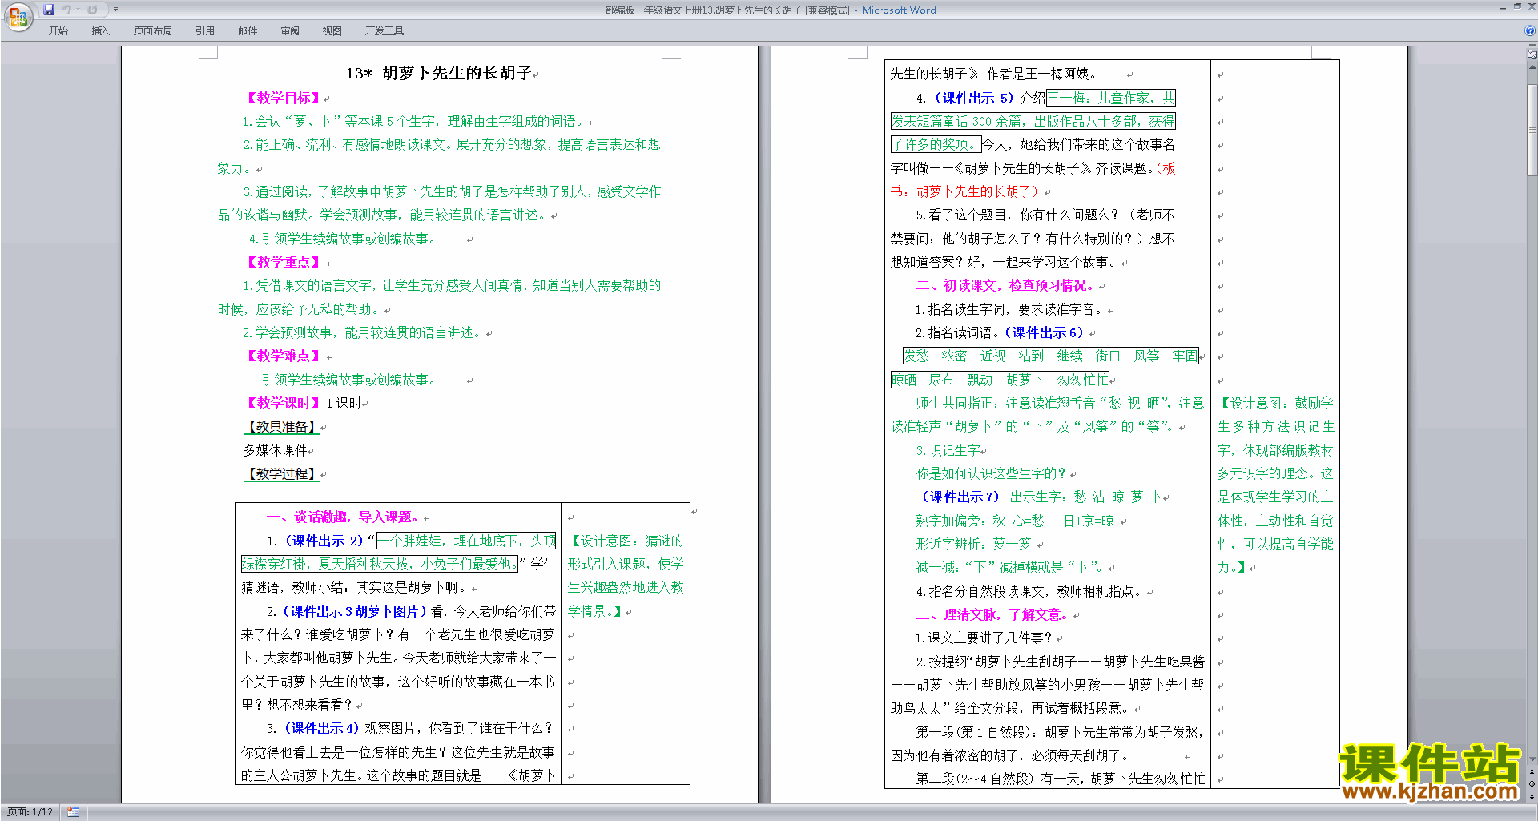The width and height of the screenshot is (1538, 821).
Task: Click the 【教学目标】 heading
Action: coord(284,98)
